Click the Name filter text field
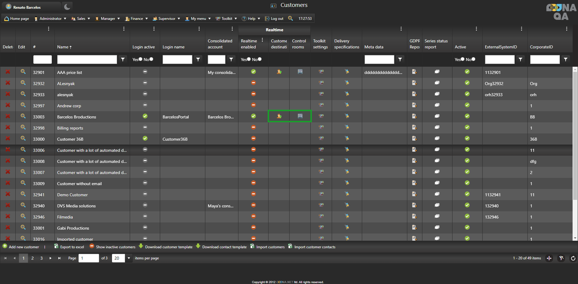The height and width of the screenshot is (284, 578). click(x=87, y=60)
